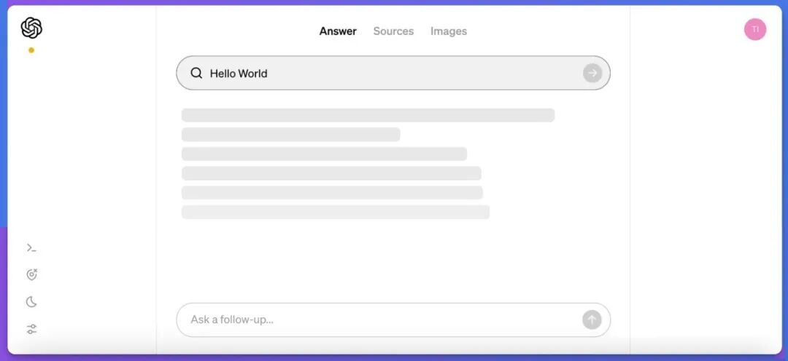Viewport: 788px width, 361px height.
Task: Toggle dark mode with the moon icon
Action: [31, 302]
